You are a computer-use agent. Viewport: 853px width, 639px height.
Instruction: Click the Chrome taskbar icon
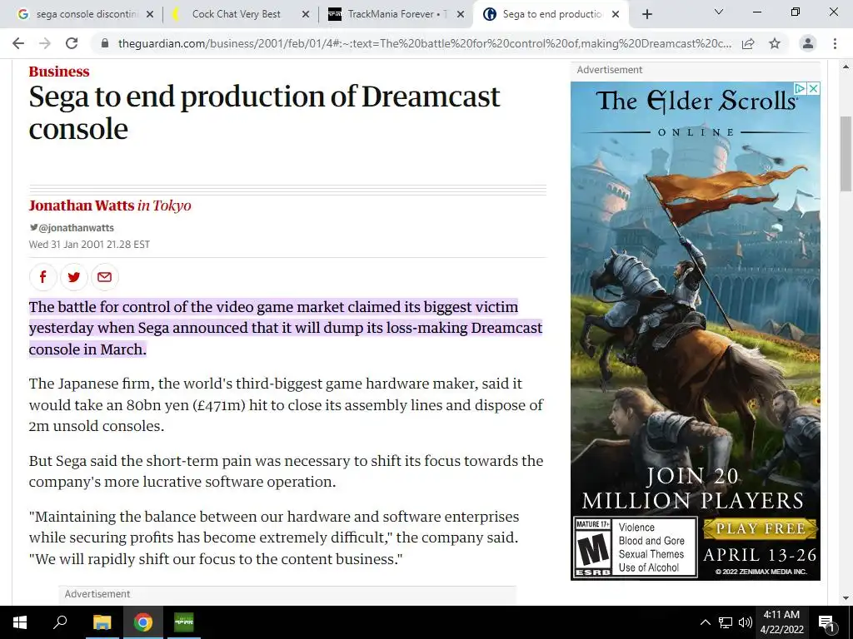(143, 622)
